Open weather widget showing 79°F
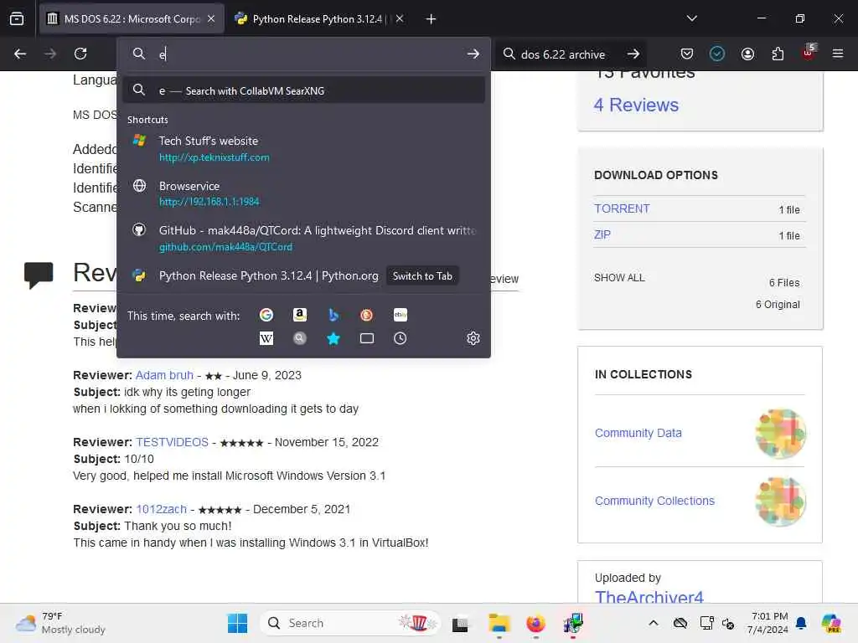Image resolution: width=858 pixels, height=643 pixels. tap(60, 623)
